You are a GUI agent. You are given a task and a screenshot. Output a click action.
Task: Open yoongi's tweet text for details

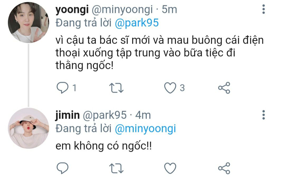[x=159, y=53]
